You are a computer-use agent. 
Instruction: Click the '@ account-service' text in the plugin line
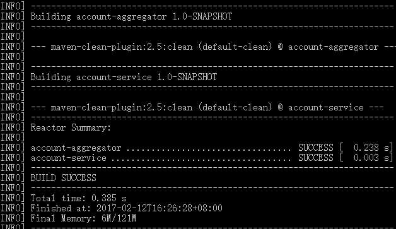pos(321,108)
